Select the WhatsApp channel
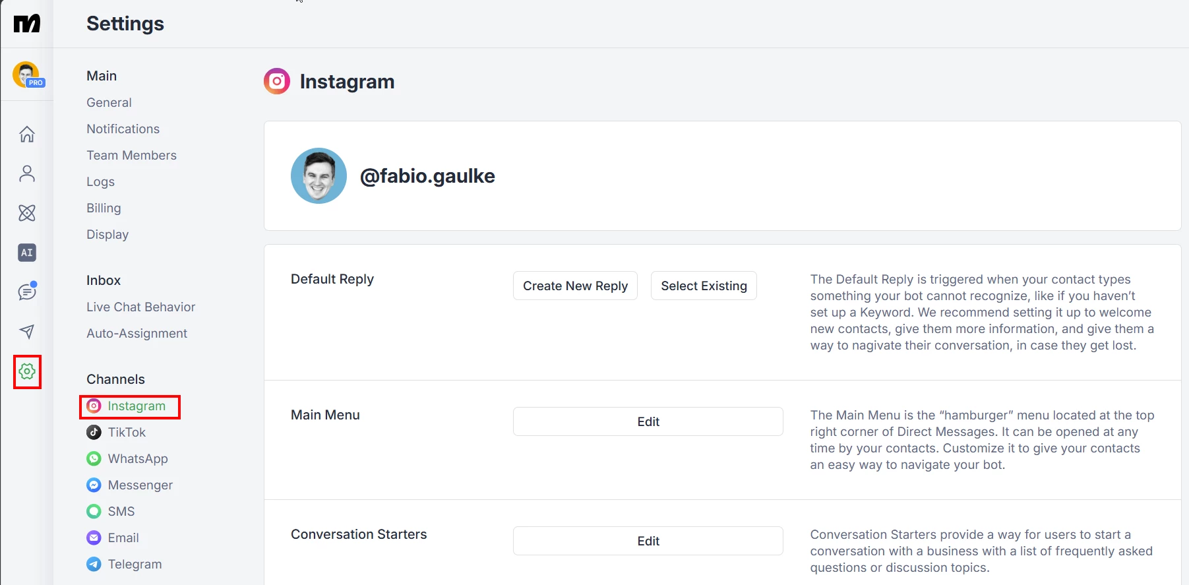The width and height of the screenshot is (1189, 585). 137,458
